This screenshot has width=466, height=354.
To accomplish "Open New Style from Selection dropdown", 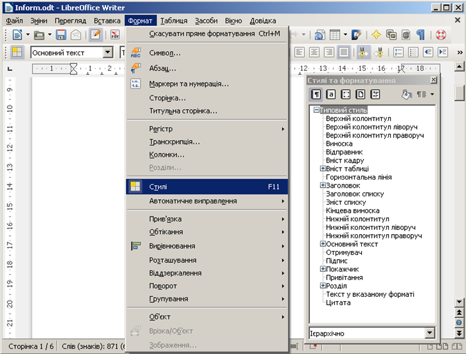I will [432, 94].
